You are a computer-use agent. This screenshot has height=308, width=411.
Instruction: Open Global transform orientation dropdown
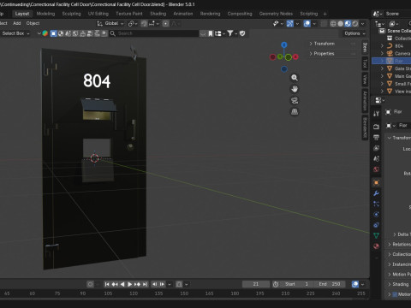pos(110,23)
